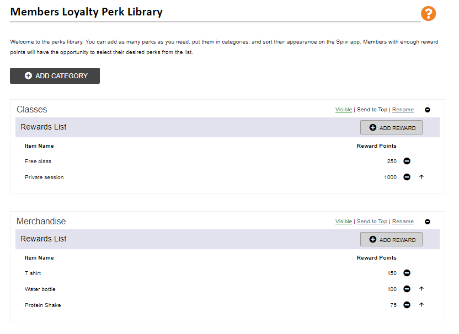The image size is (459, 334).
Task: Select the Protein Shake item name
Action: [x=42, y=305]
